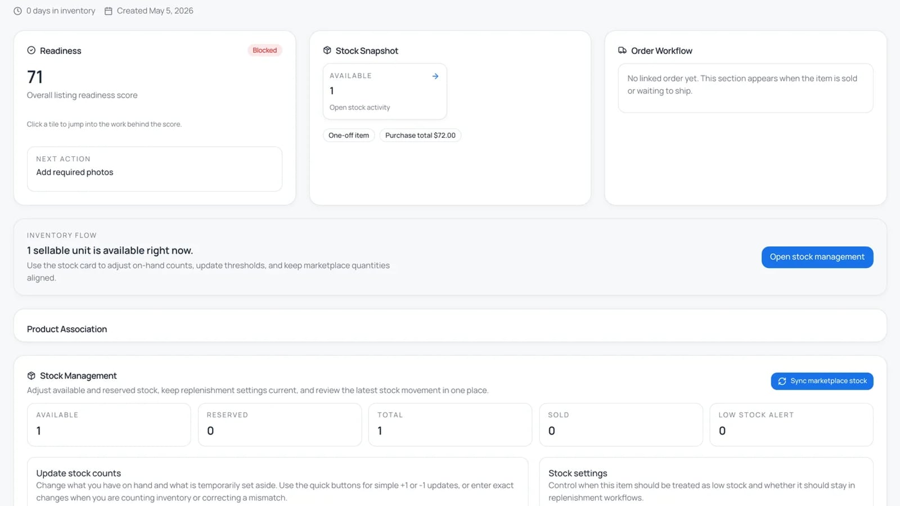900x506 pixels.
Task: Click the Readiness check-circle icon
Action: coord(31,51)
